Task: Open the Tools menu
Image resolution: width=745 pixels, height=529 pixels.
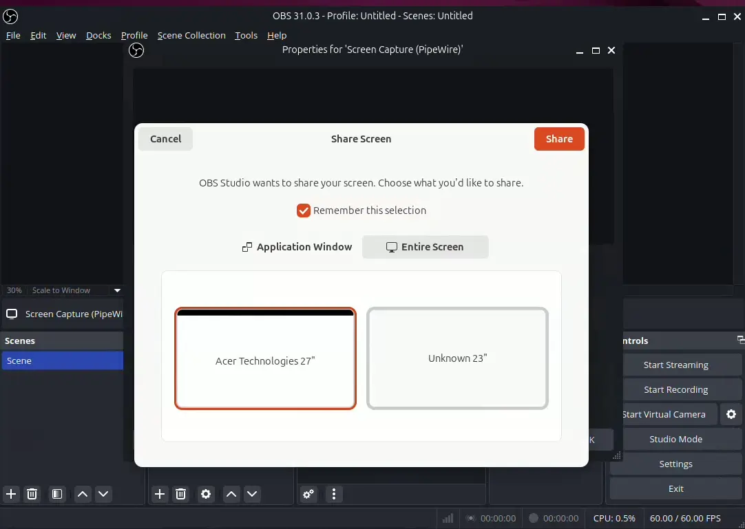Action: click(x=246, y=36)
